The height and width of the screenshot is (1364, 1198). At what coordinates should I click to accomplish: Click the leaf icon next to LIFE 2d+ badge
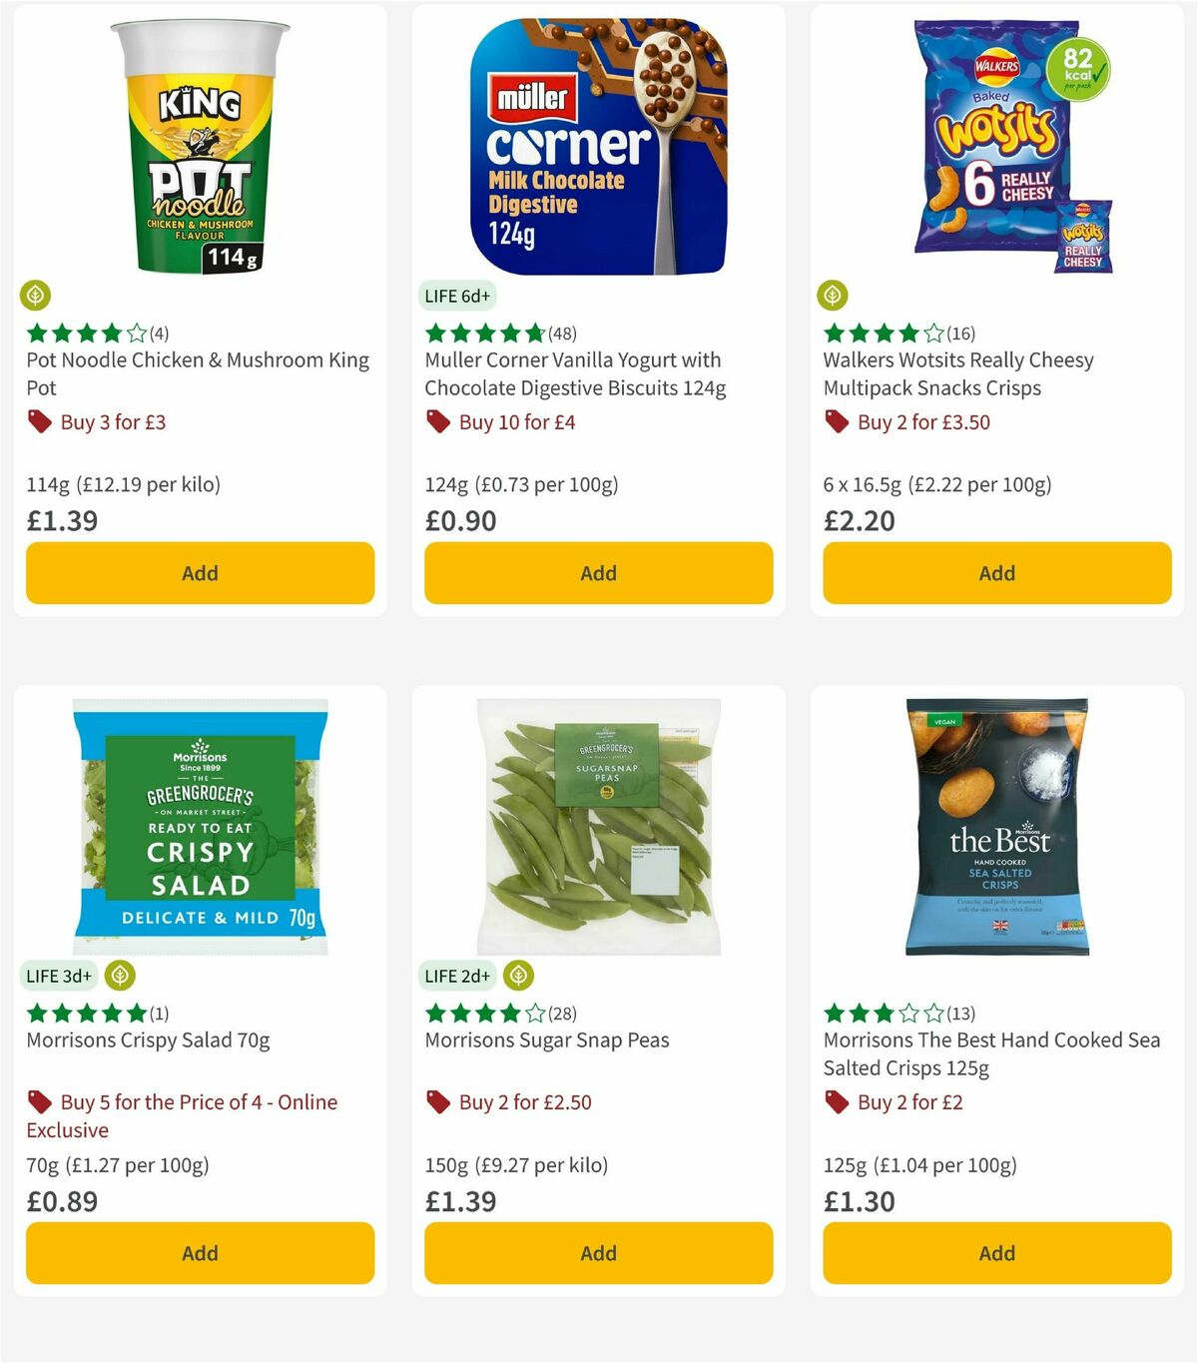click(x=517, y=976)
